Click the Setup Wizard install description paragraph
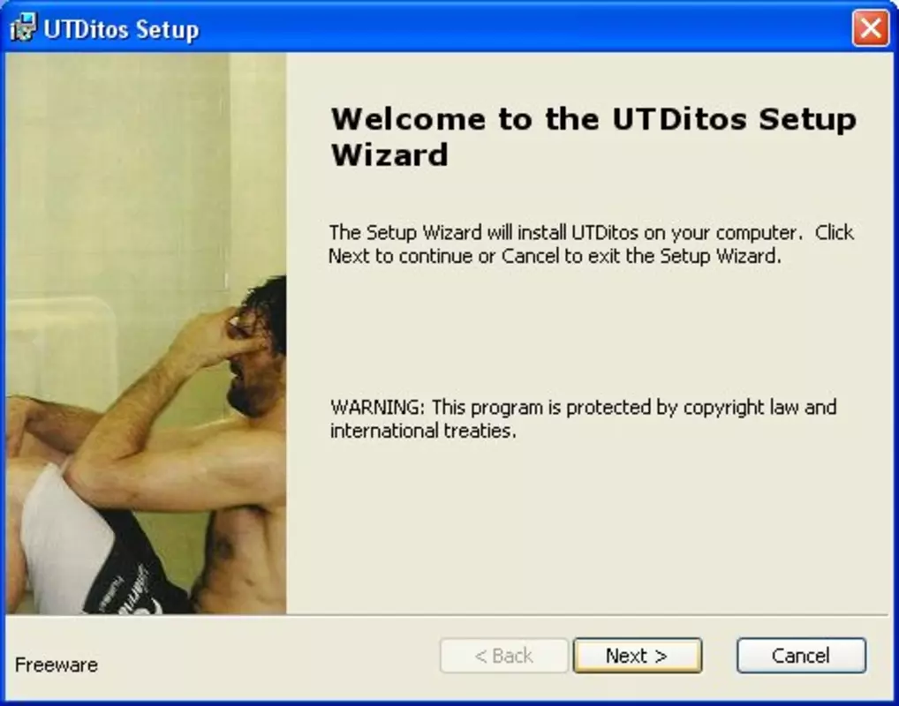The width and height of the screenshot is (899, 706). 591,244
